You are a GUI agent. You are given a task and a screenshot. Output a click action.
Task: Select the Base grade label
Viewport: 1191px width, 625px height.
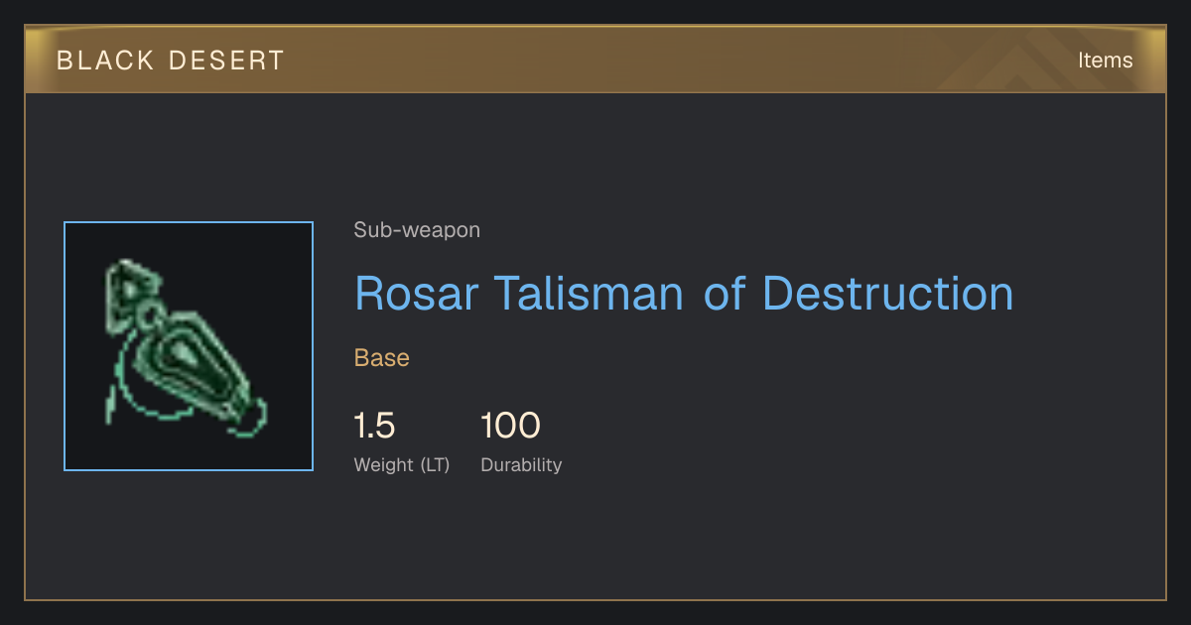click(382, 358)
